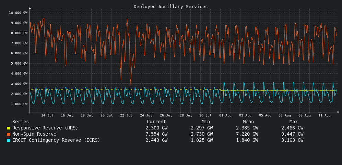Click the 3.000 GW y-axis label

pos(19,84)
